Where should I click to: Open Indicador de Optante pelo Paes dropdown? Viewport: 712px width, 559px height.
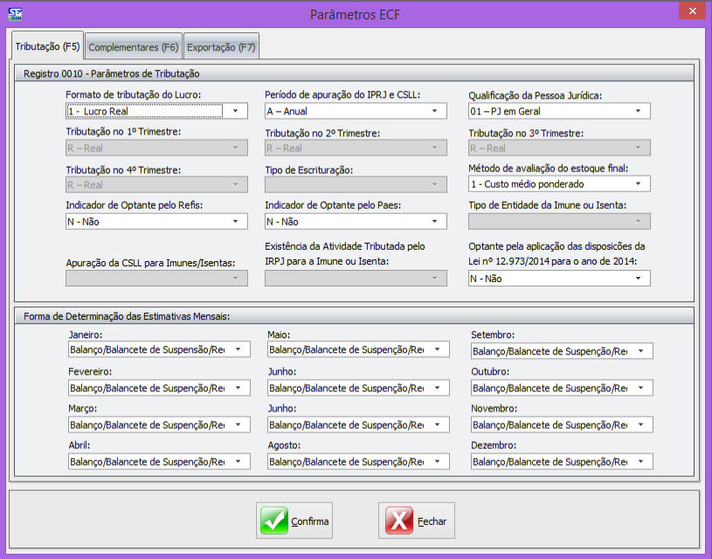tap(434, 222)
